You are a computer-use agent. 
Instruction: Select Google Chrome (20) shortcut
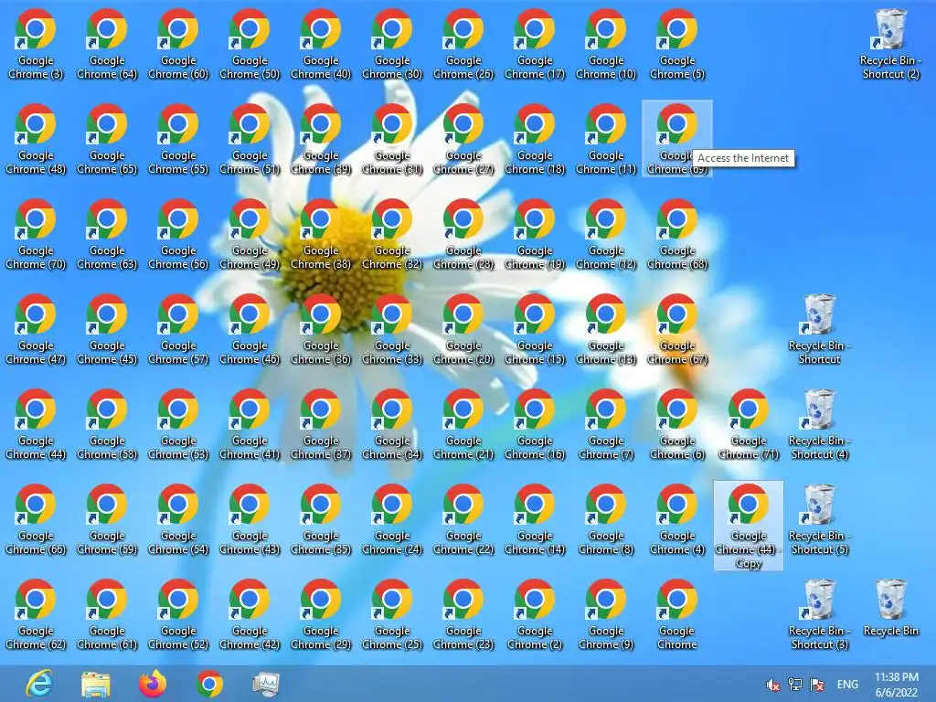coord(463,329)
